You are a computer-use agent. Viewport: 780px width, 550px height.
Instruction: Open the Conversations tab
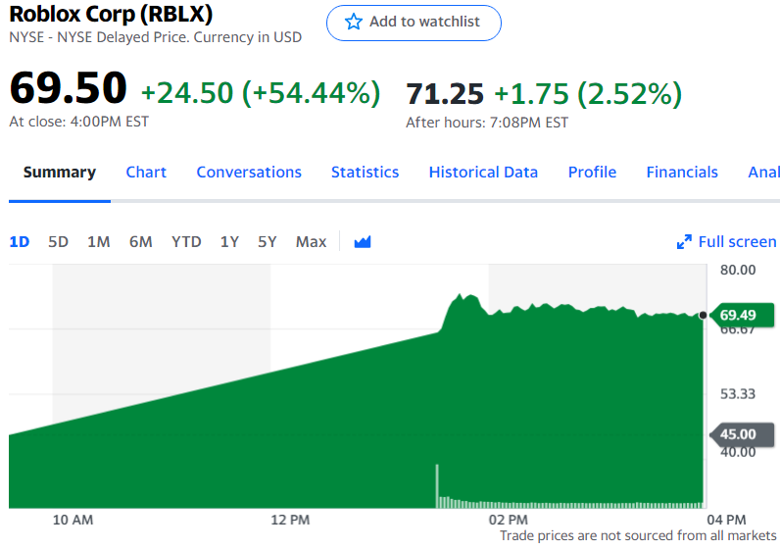click(x=249, y=173)
